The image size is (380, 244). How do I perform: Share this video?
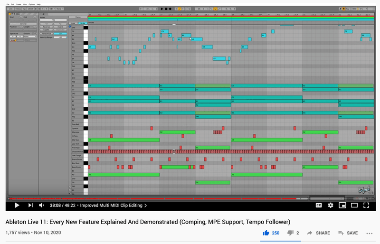[x=318, y=233]
